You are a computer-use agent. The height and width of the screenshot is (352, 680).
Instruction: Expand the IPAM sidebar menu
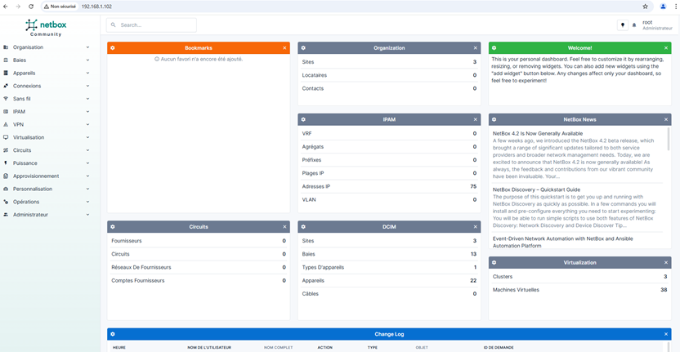[46, 111]
